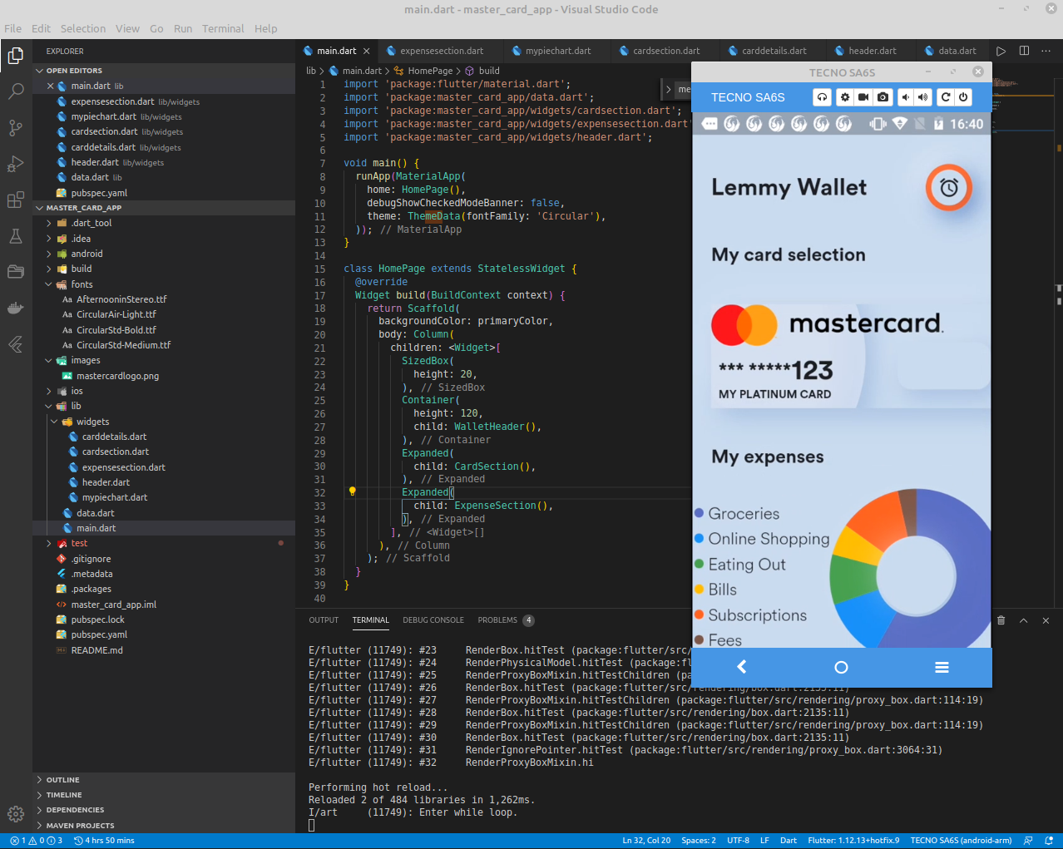Open the Run and Debug view
This screenshot has height=849, width=1063.
point(16,164)
